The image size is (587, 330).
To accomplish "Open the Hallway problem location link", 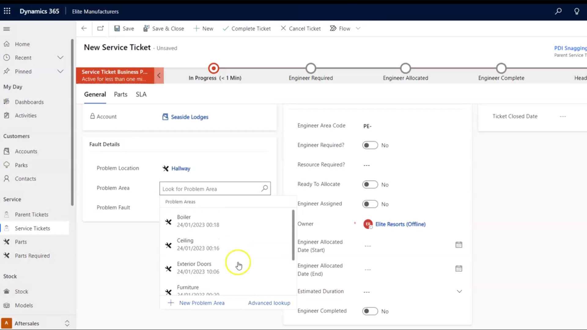I will coord(180,168).
